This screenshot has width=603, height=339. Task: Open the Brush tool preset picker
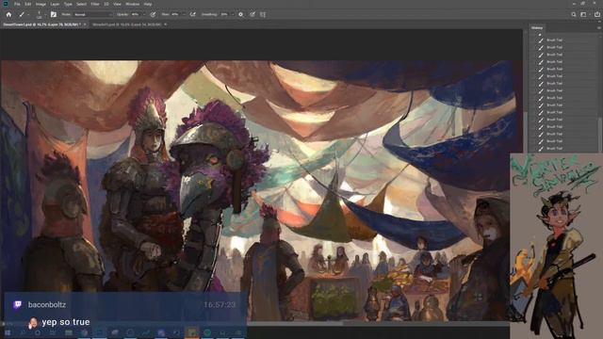click(22, 15)
